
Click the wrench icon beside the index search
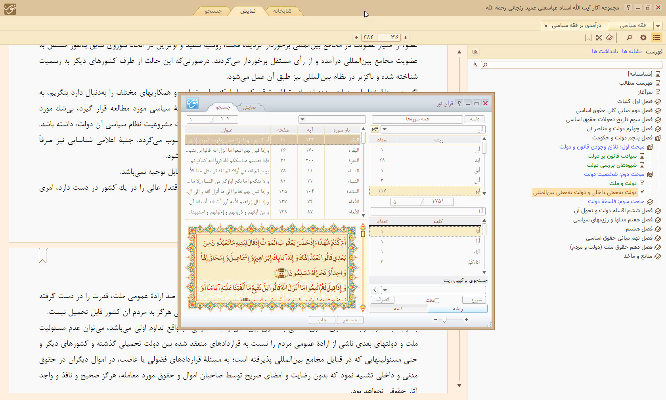point(475,65)
